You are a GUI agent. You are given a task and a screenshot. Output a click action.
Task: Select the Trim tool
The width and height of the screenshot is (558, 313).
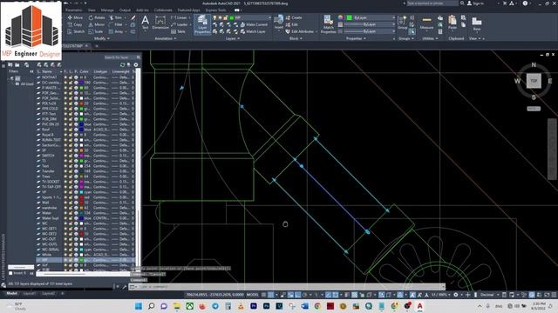tap(116, 17)
